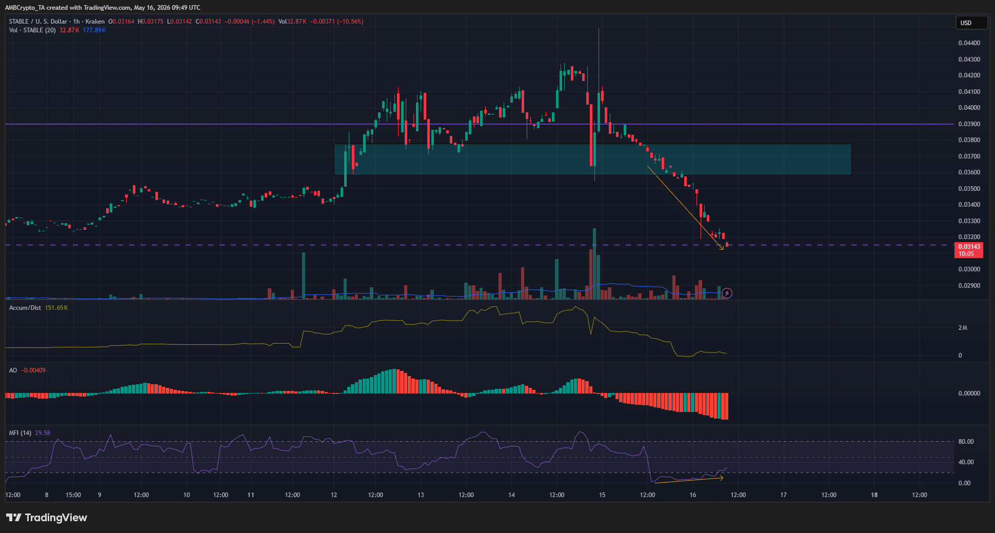Click the low value L0.03142
Image resolution: width=995 pixels, height=533 pixels.
180,22
